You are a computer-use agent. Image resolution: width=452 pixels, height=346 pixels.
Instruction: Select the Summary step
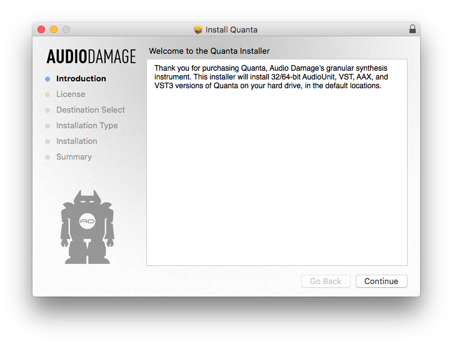pyautogui.click(x=74, y=156)
